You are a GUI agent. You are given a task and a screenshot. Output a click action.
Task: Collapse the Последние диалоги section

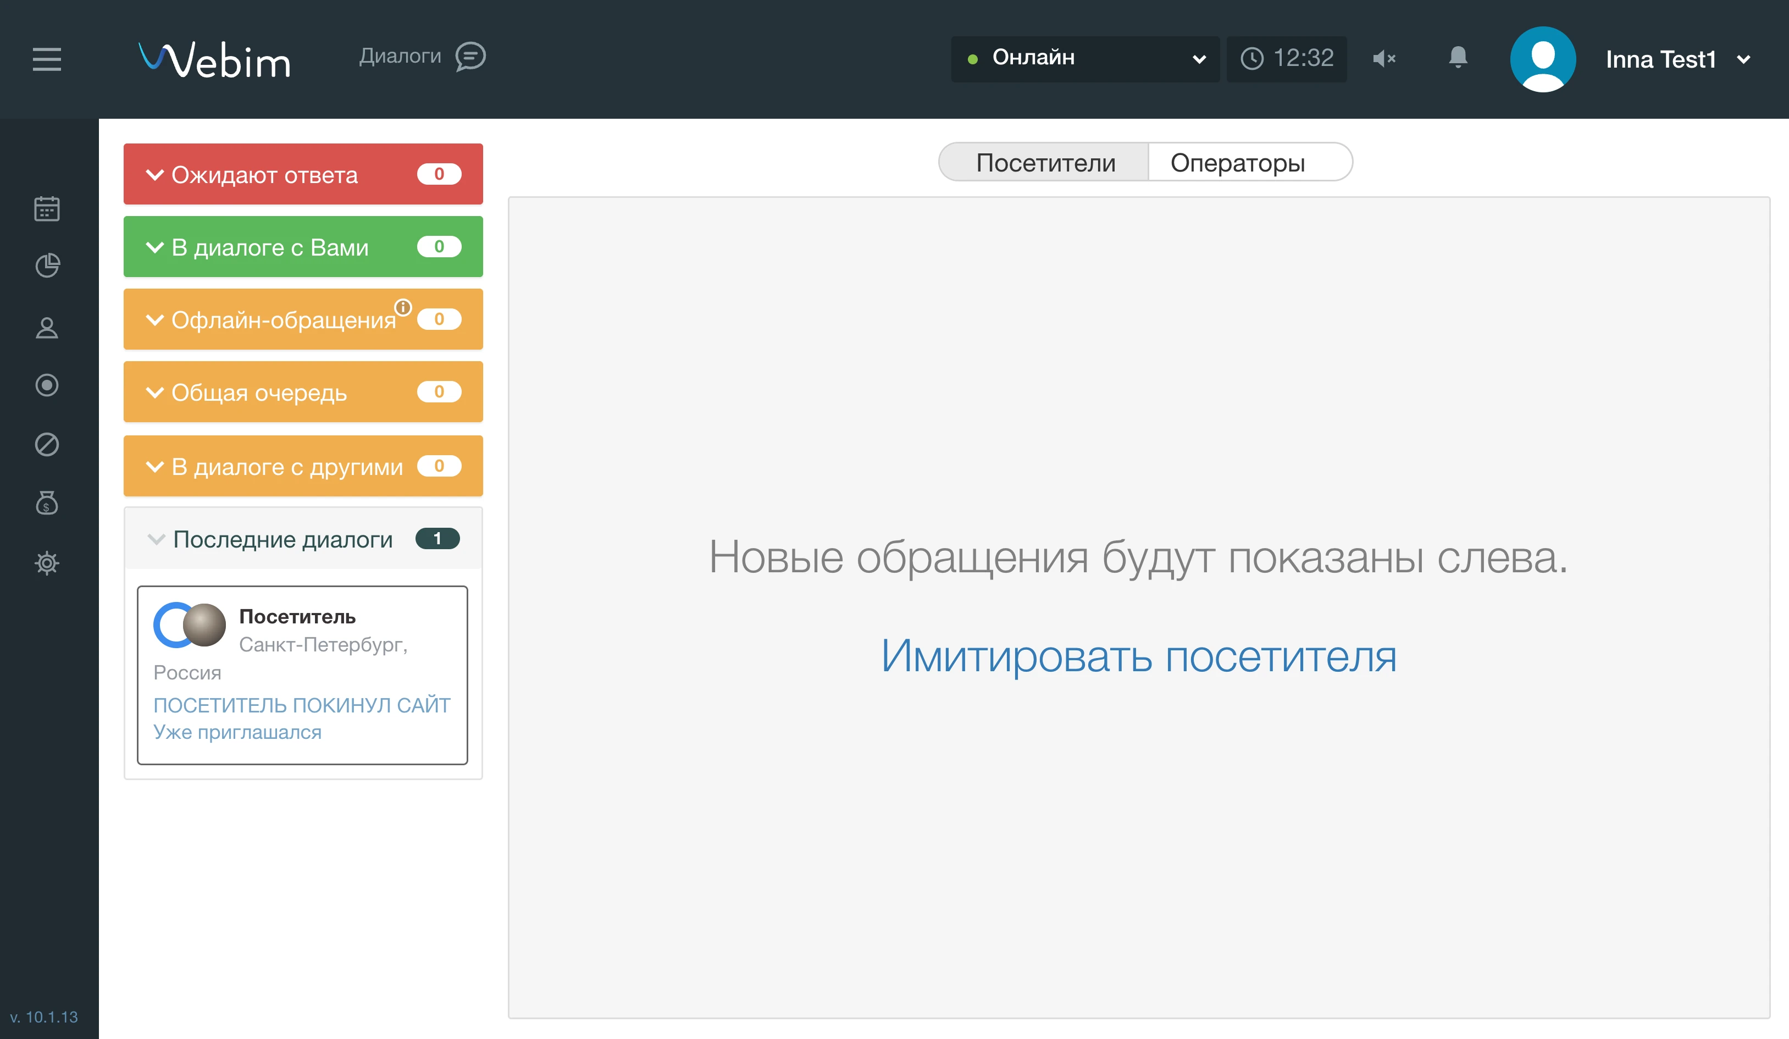pos(156,539)
